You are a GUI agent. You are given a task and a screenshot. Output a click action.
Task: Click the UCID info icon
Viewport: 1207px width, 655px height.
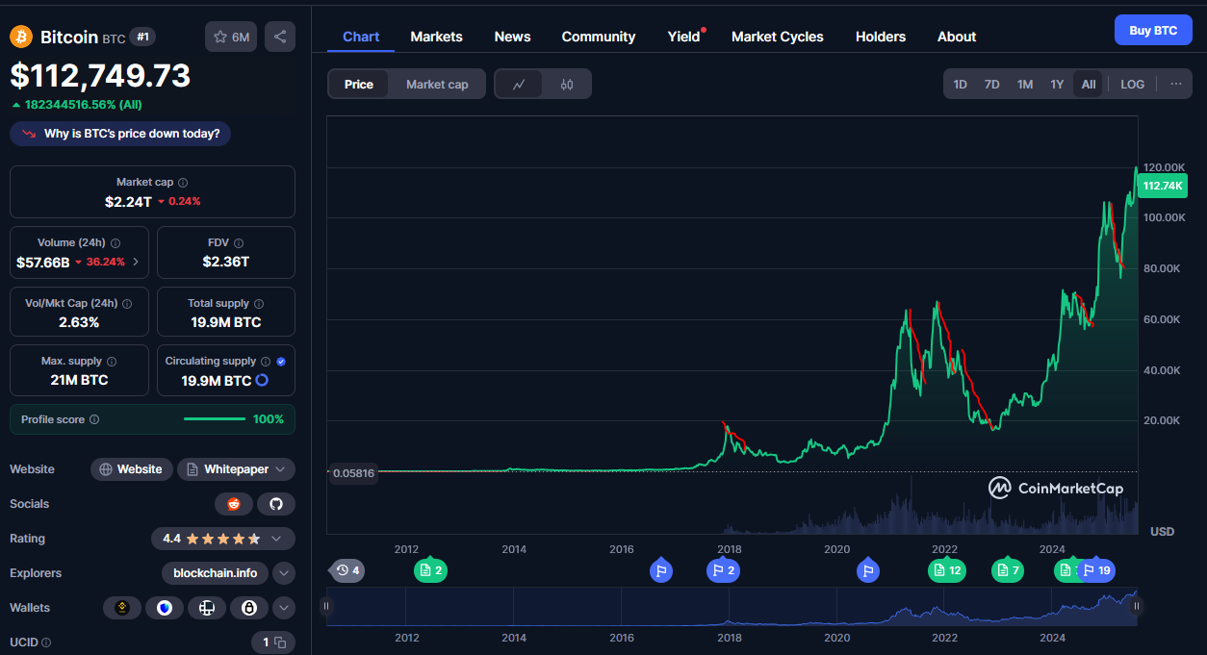(x=46, y=642)
